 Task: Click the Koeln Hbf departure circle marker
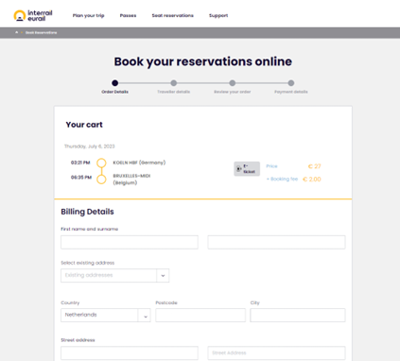click(101, 163)
